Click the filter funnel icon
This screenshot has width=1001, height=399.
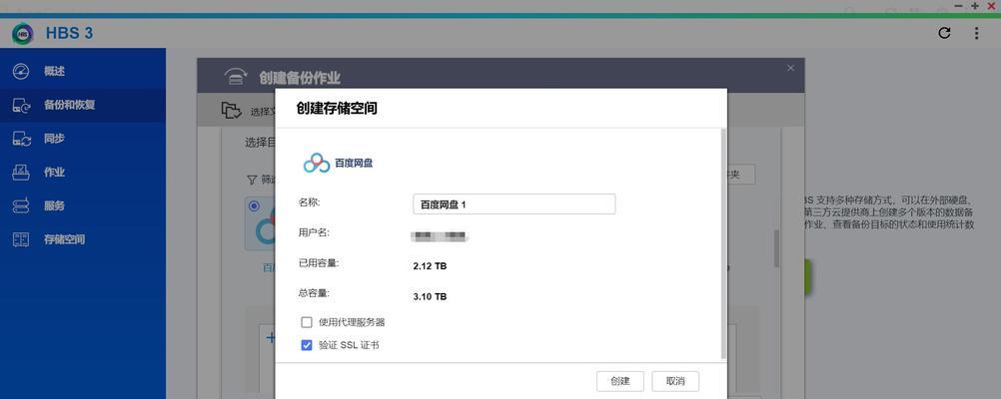[x=252, y=180]
